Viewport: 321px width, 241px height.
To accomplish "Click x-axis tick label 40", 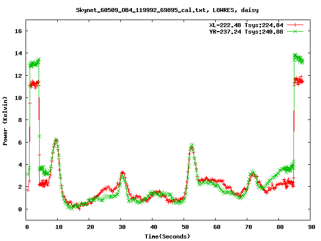I will point(153,227).
